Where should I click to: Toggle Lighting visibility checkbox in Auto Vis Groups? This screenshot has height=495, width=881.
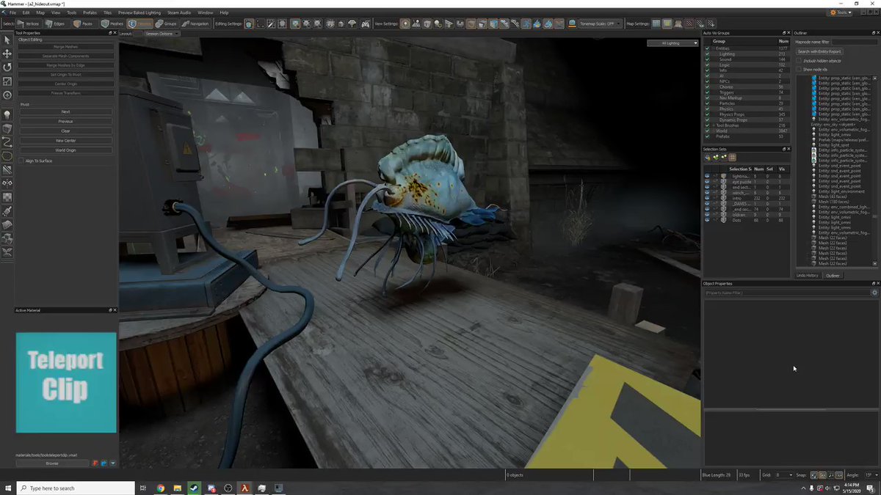pos(708,54)
